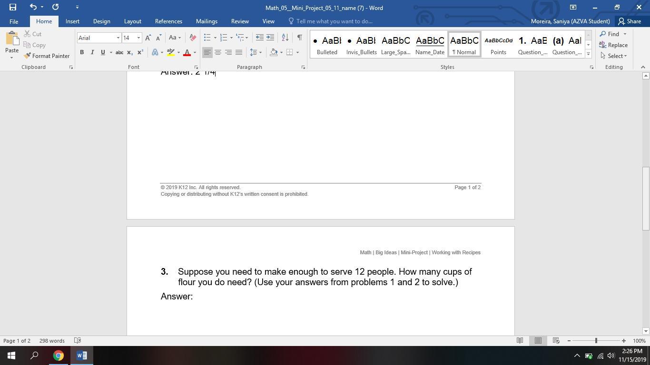Toggle Italic formatting

(92, 52)
